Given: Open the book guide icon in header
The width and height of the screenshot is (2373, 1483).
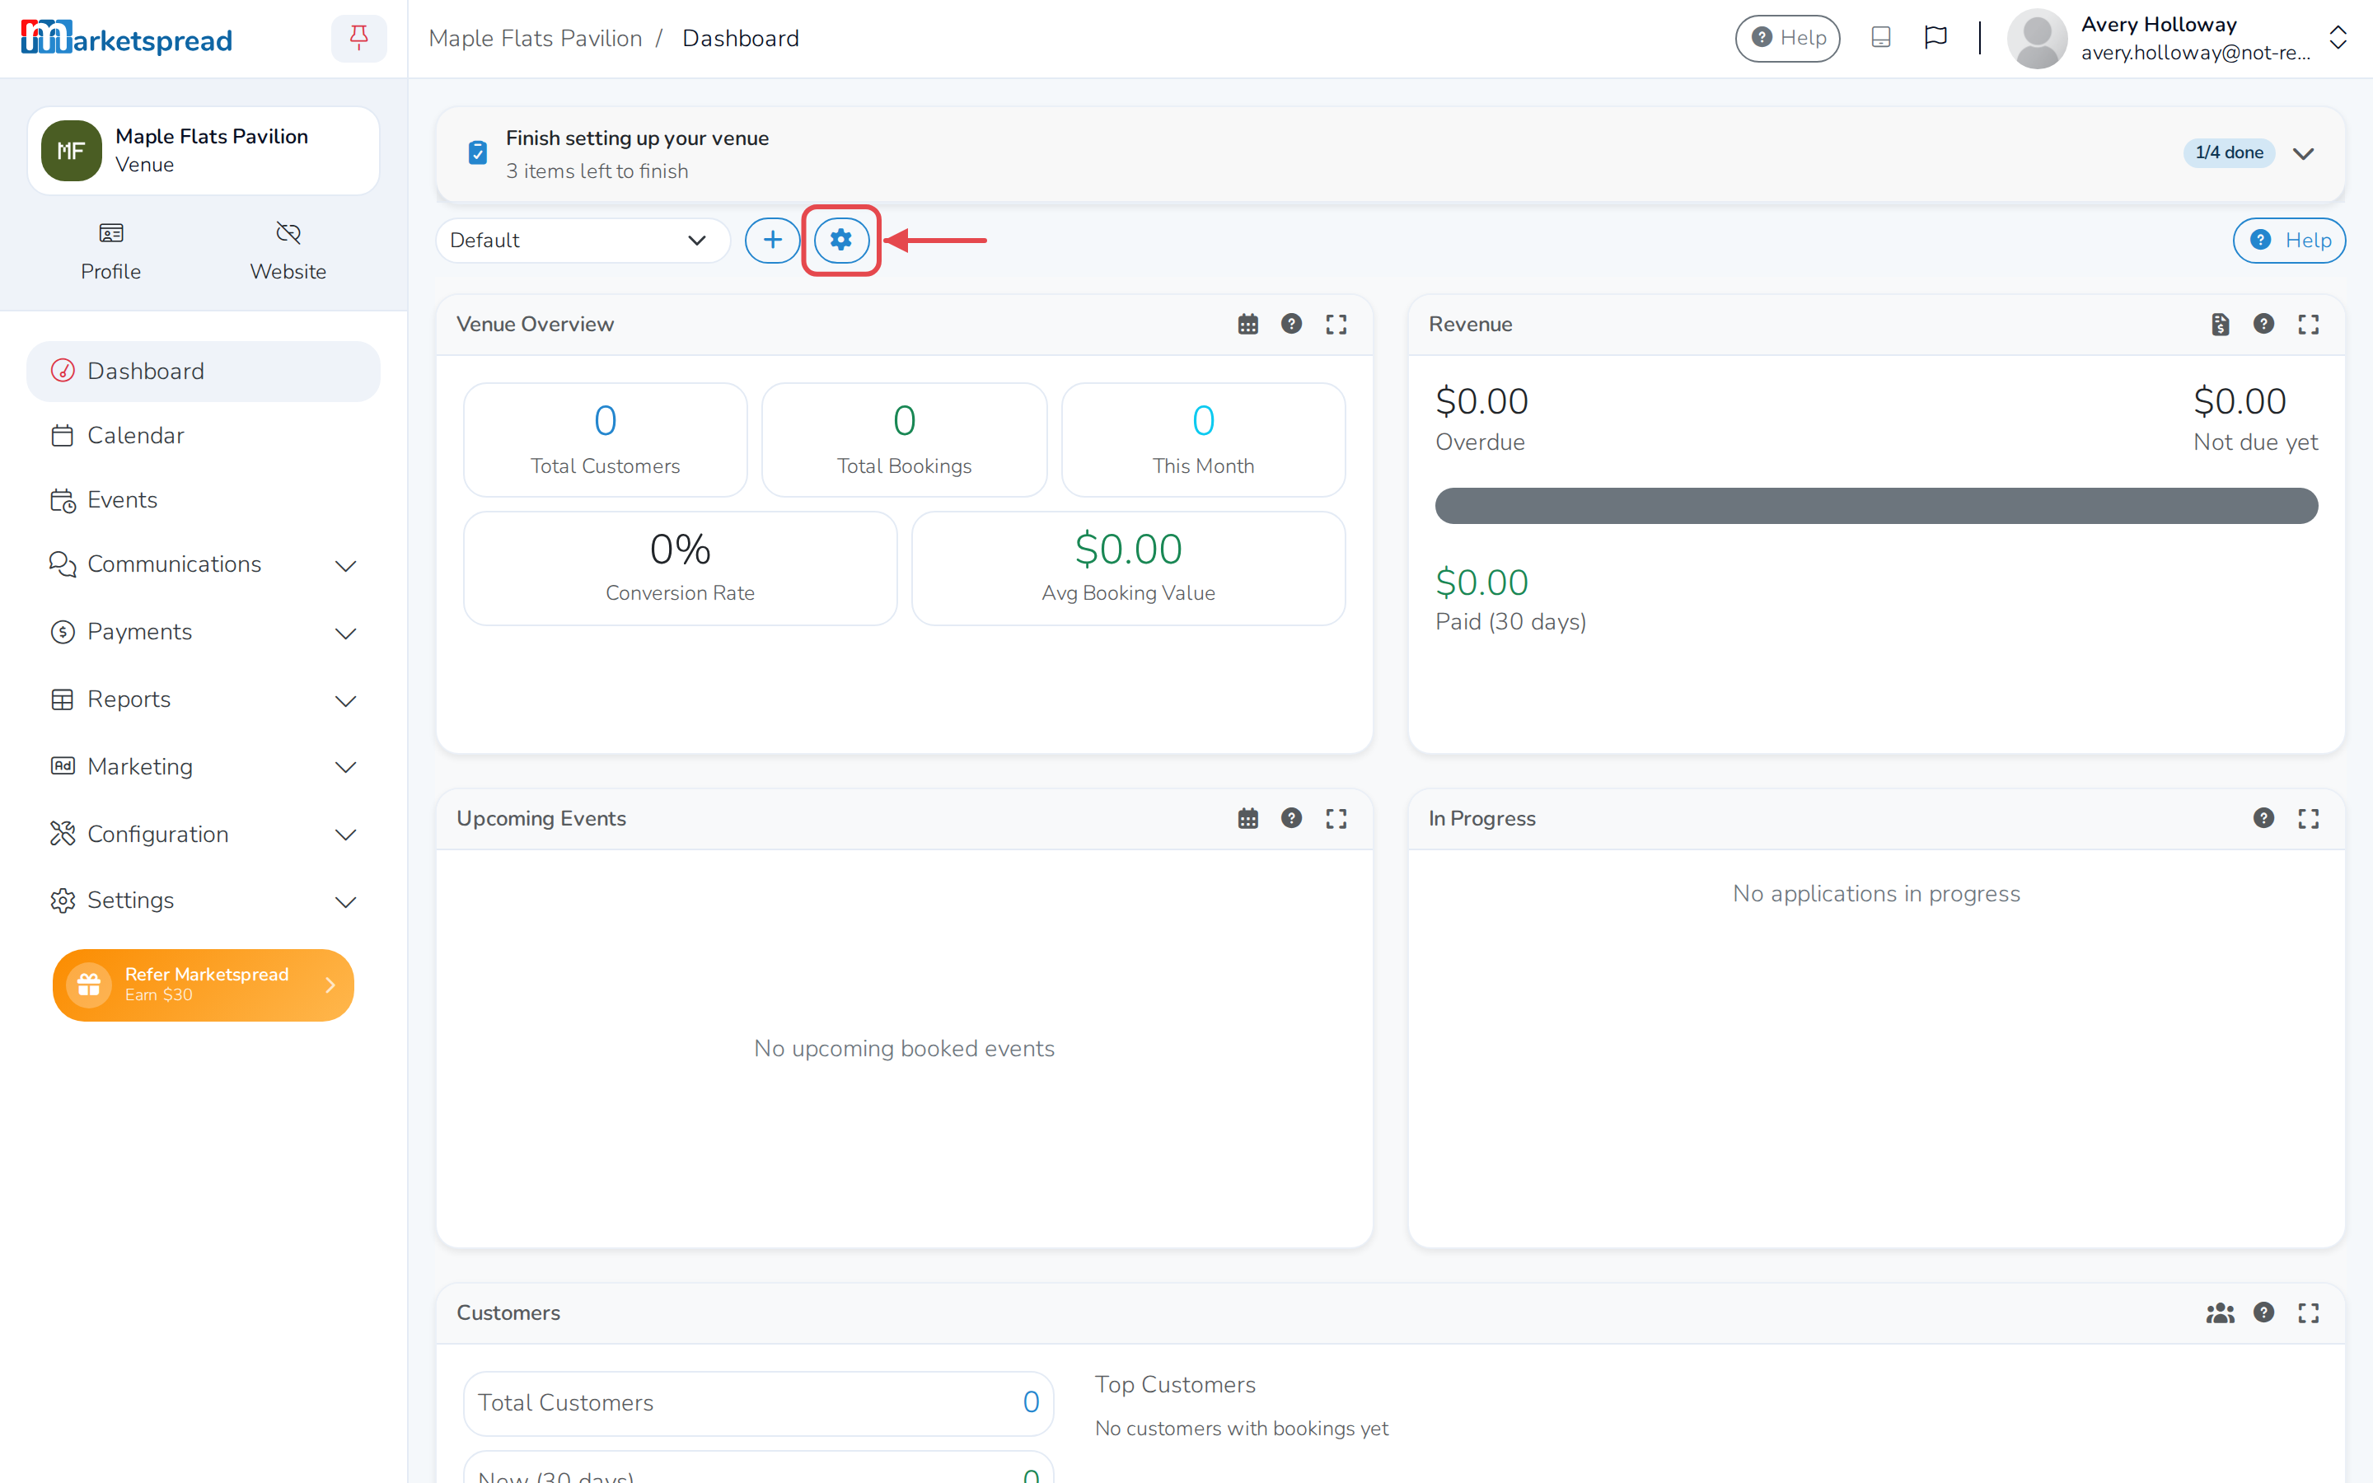Looking at the screenshot, I should coord(1879,38).
